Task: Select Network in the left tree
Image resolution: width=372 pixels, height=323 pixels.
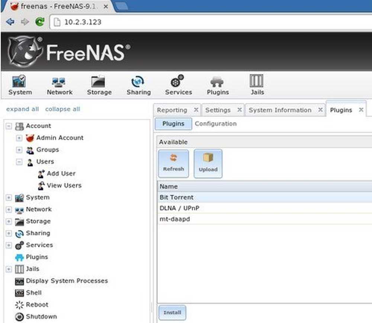Action: 39,210
